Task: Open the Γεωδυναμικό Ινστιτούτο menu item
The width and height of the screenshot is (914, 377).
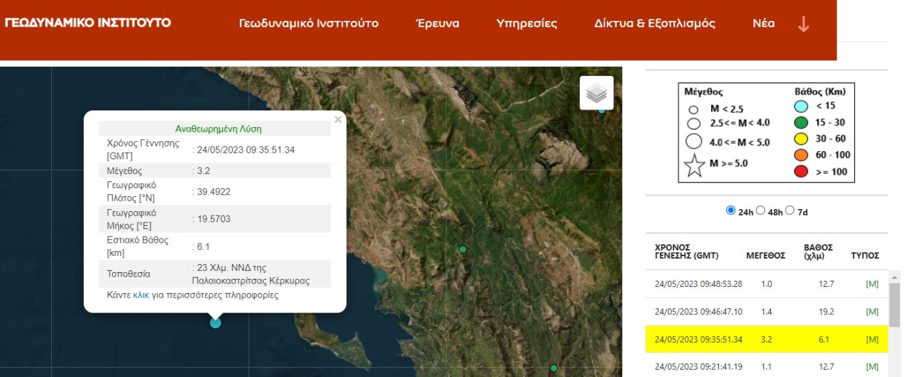Action: tap(308, 24)
